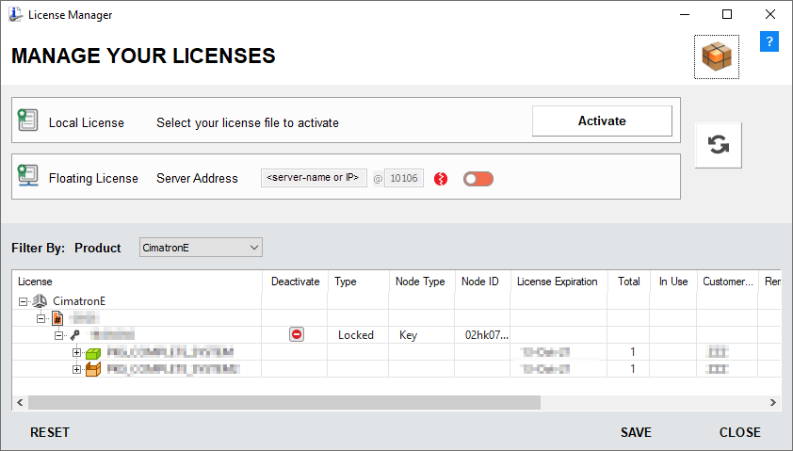The height and width of the screenshot is (451, 793).
Task: Click the scrollbar left arrow
Action: [20, 402]
